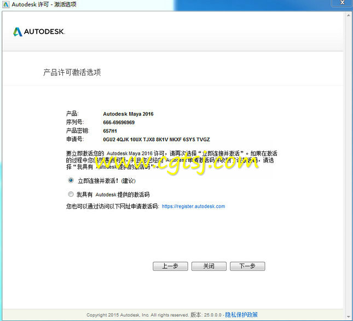The image size is (353, 321).
Task: Click the 上一步 (Back) button
Action: tap(170, 266)
